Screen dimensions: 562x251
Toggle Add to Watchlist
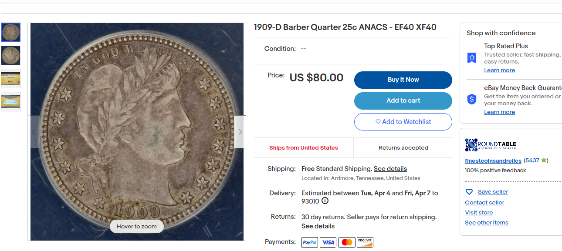pos(403,122)
